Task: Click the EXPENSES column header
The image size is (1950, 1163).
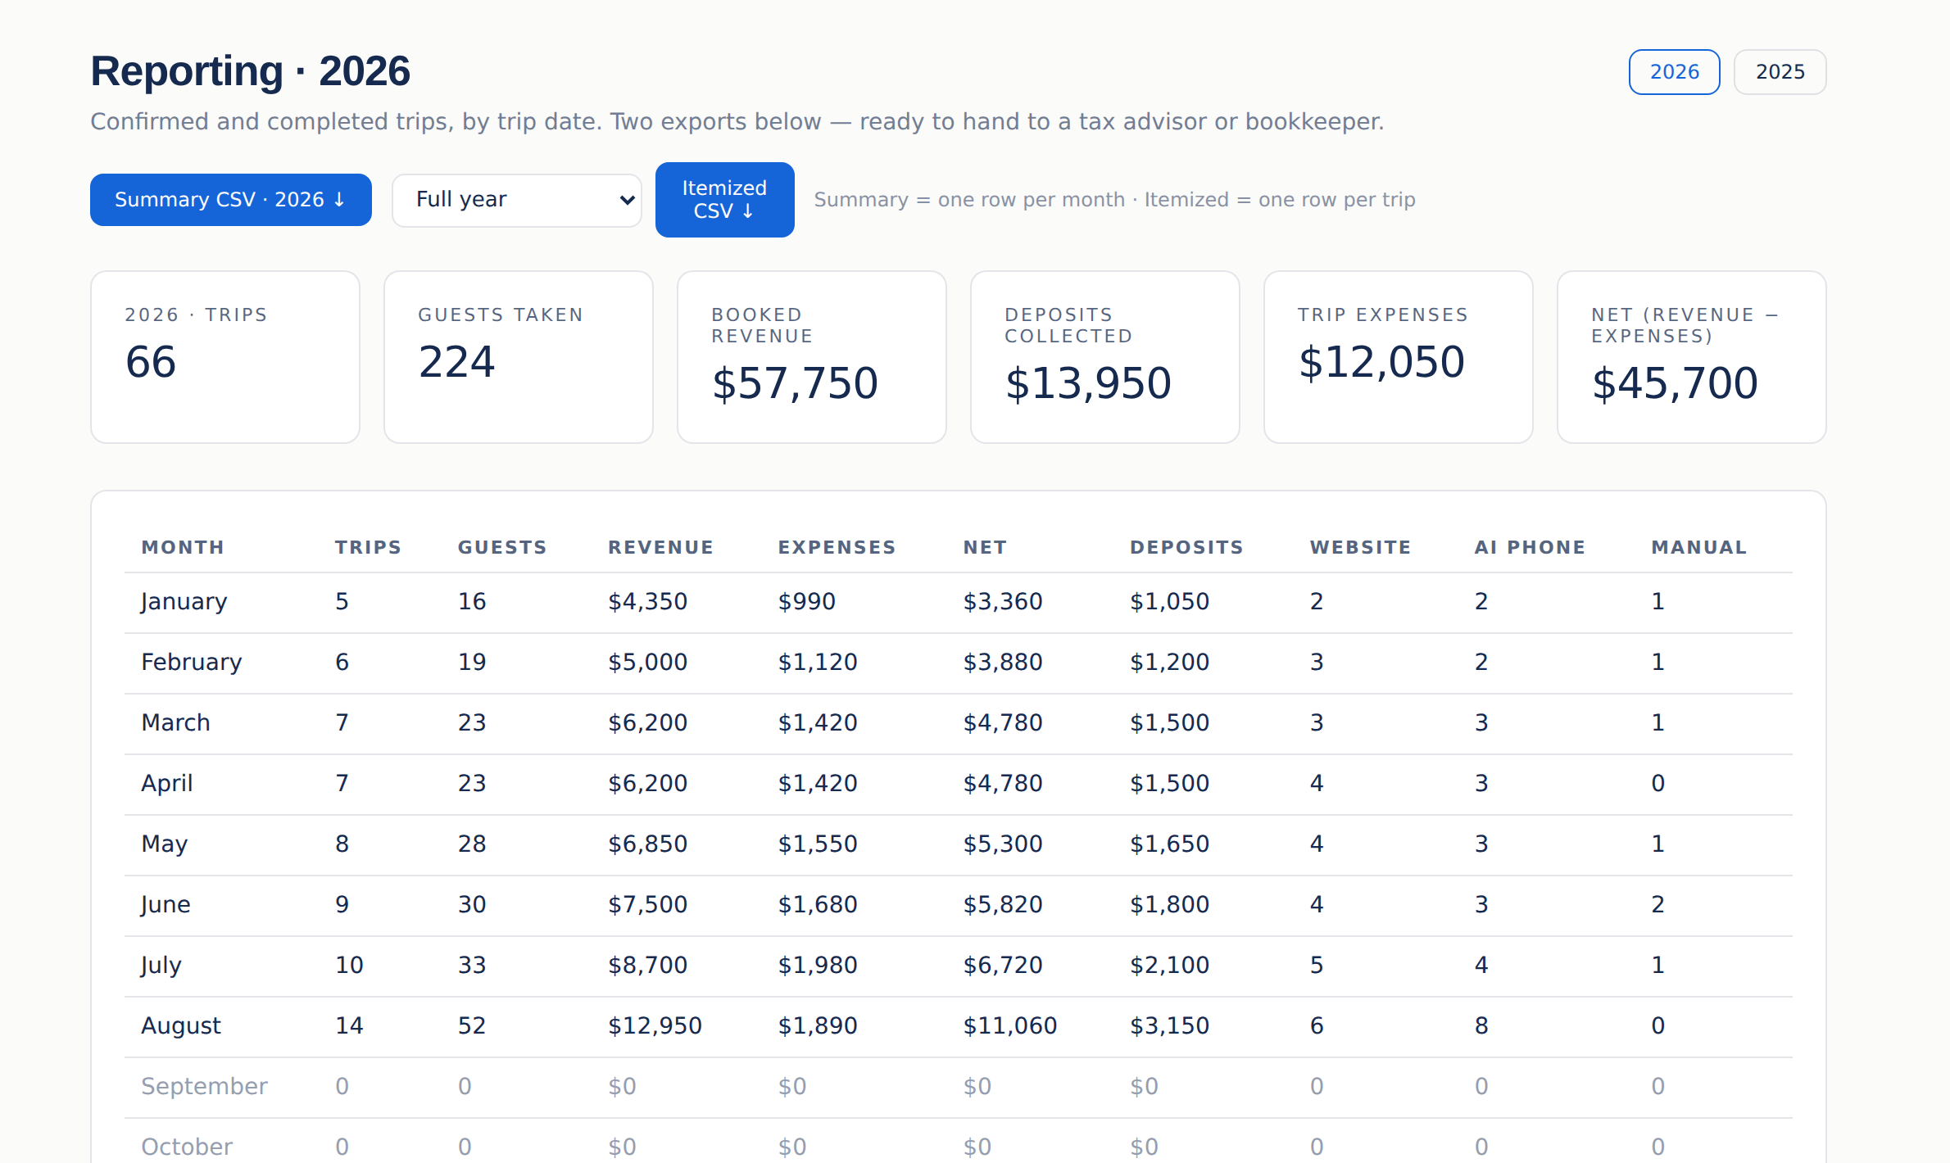Action: pyautogui.click(x=837, y=547)
